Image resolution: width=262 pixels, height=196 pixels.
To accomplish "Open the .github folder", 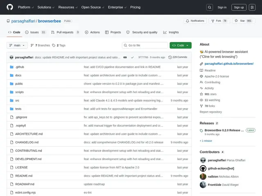I will 20,67.
